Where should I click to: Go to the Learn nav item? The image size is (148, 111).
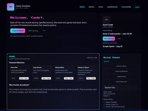(101, 7)
